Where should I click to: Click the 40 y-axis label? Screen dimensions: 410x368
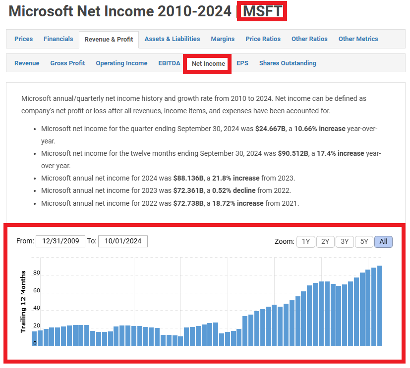(37, 308)
